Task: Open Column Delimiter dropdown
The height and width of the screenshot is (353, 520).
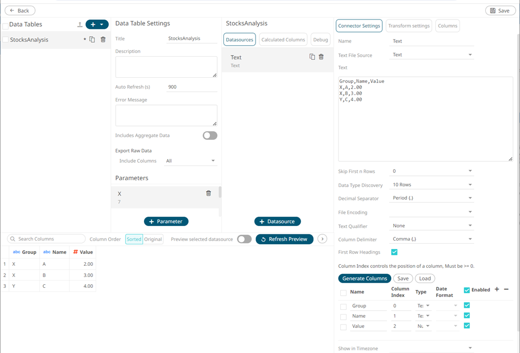Action: [431, 239]
